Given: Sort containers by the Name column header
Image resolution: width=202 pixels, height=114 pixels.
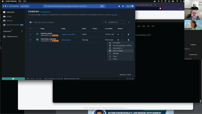Looking at the screenshot, I should point(43,29).
